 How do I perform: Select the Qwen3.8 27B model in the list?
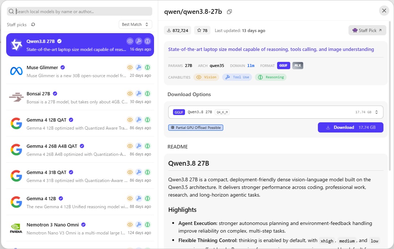coord(80,45)
